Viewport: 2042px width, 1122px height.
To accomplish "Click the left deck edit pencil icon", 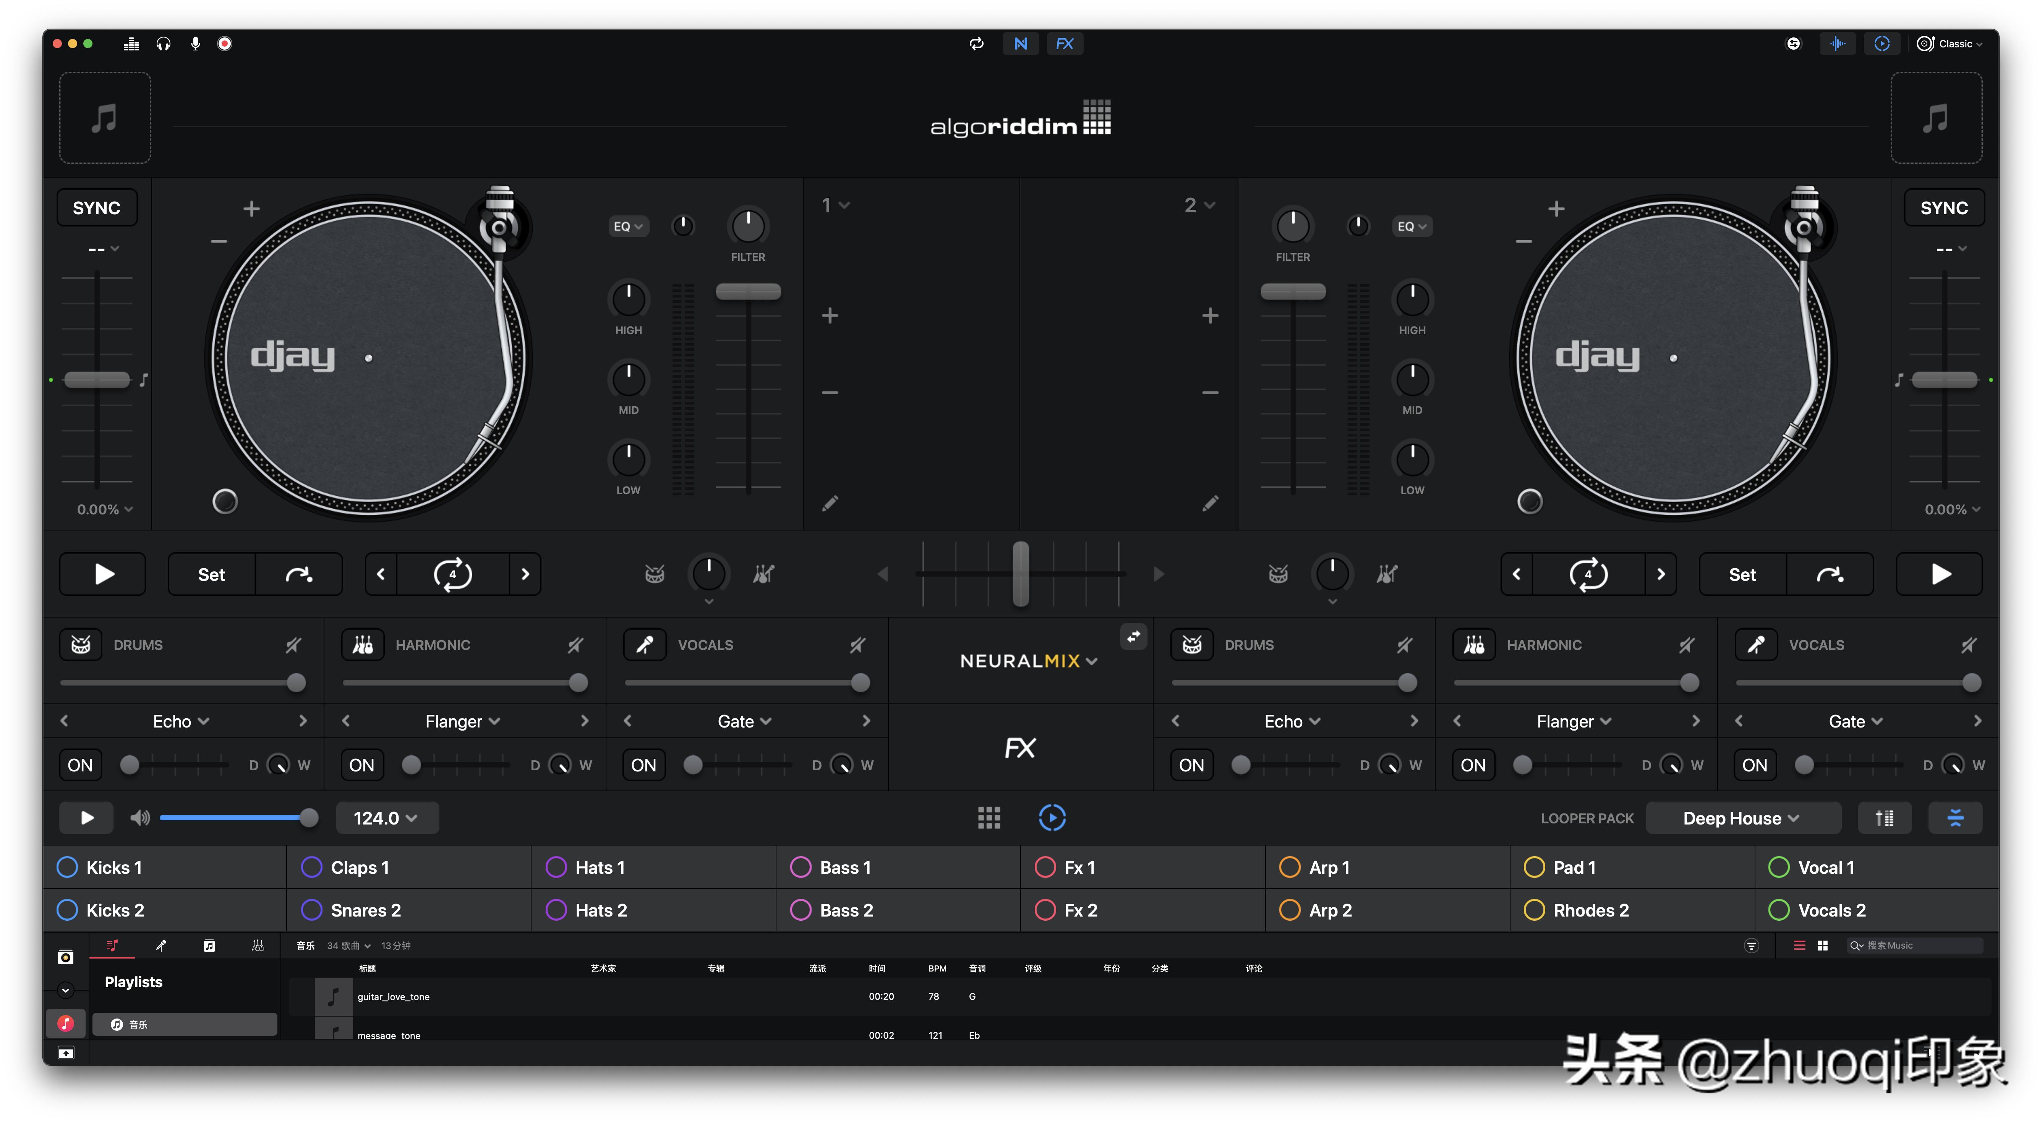I will tap(829, 503).
